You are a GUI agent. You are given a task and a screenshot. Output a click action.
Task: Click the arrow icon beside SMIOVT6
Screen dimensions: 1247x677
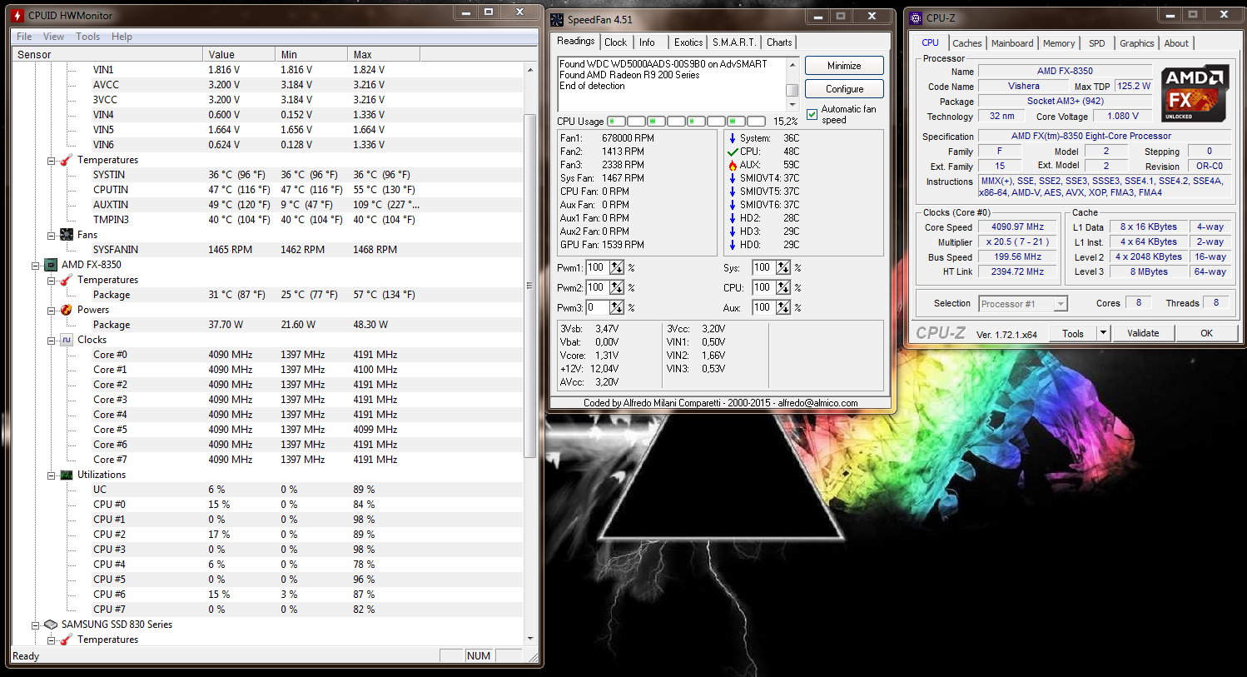tap(733, 205)
